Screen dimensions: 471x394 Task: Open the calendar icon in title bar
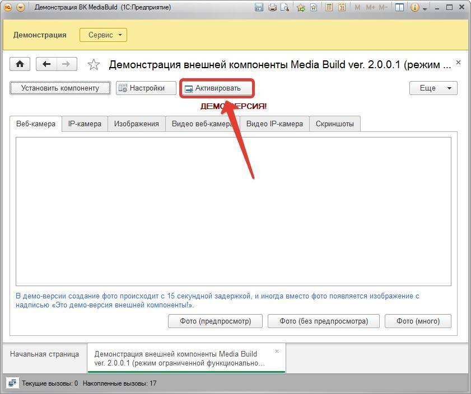click(x=342, y=8)
